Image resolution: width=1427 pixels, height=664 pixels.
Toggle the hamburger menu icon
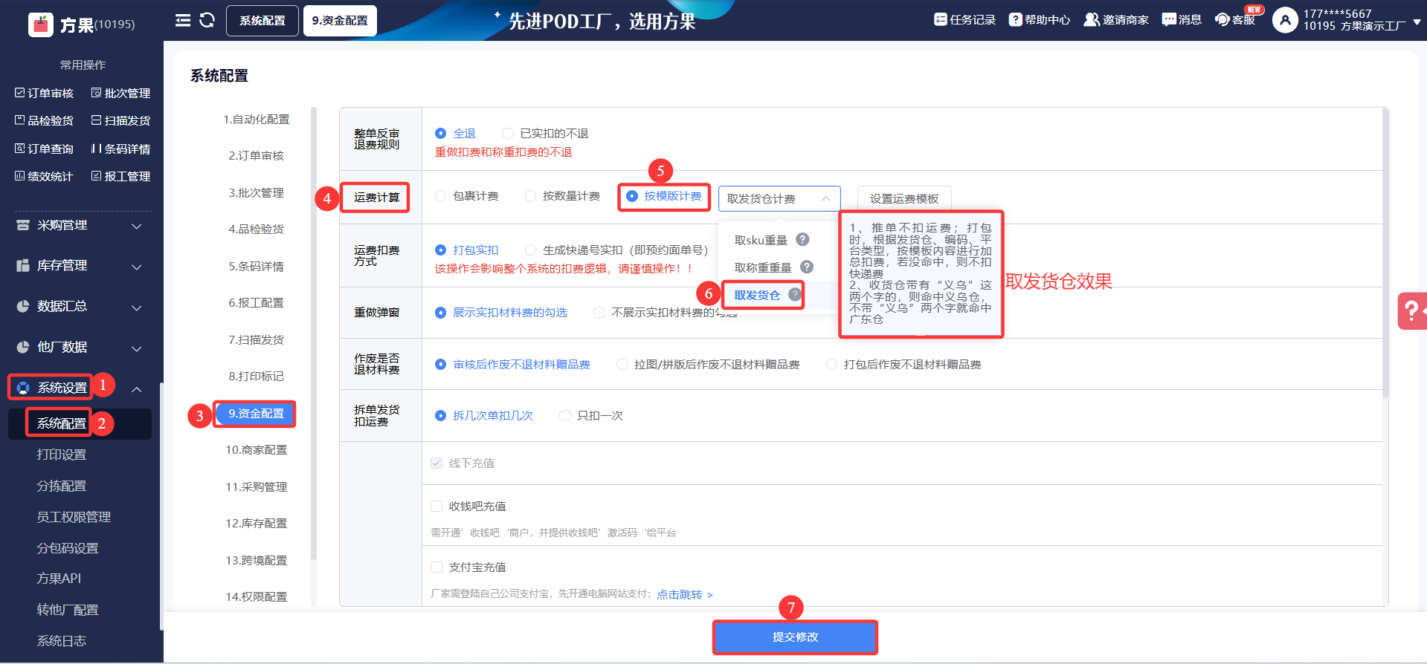[x=182, y=20]
